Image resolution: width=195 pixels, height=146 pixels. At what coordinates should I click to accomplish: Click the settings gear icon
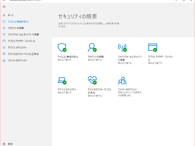point(4,144)
